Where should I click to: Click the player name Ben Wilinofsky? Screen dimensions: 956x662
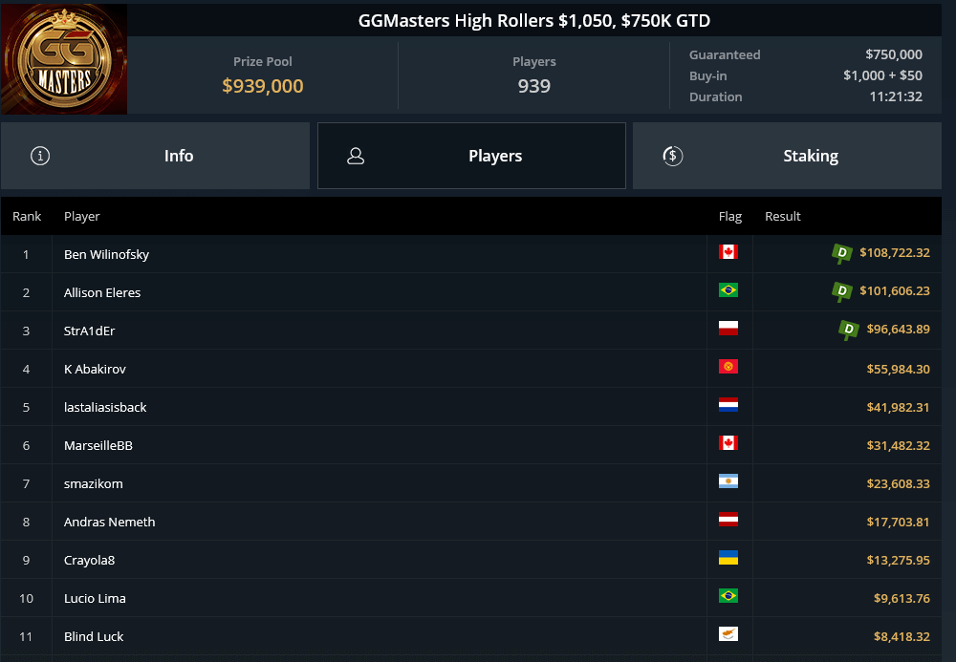tap(106, 253)
